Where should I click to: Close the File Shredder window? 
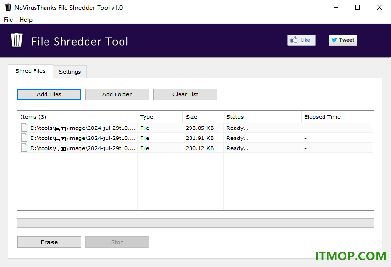pyautogui.click(x=380, y=7)
